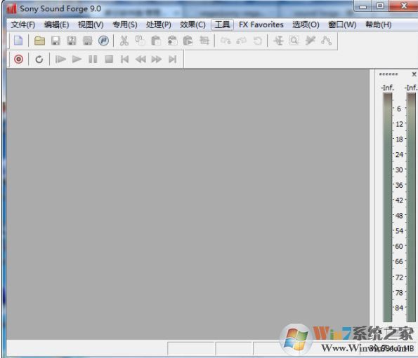This screenshot has width=418, height=358.
Task: Save the current file
Action: point(55,41)
